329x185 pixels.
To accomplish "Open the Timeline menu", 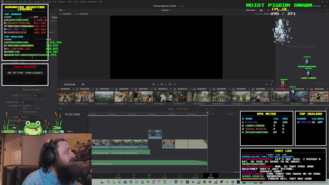I will pyautogui.click(x=37, y=2).
